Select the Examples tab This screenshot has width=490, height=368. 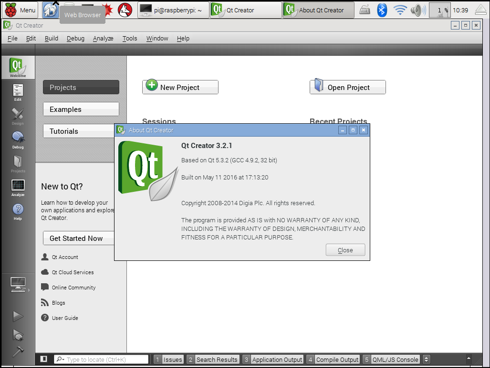coord(81,109)
